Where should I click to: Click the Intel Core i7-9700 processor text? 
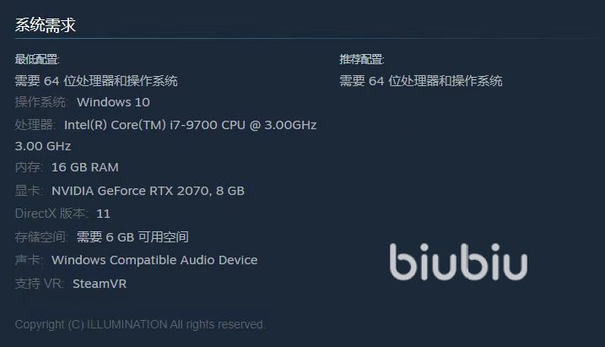point(190,125)
